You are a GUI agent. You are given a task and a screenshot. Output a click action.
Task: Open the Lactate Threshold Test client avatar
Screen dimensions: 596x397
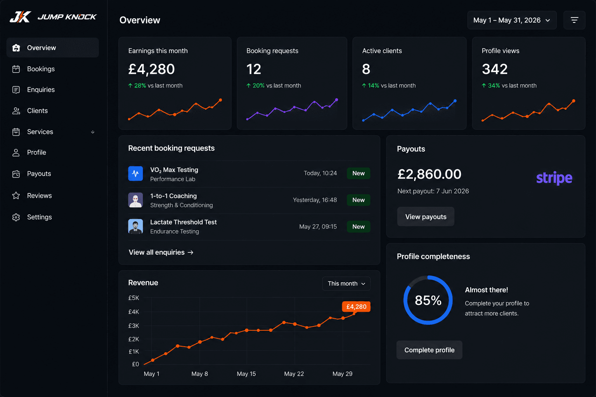click(x=135, y=226)
